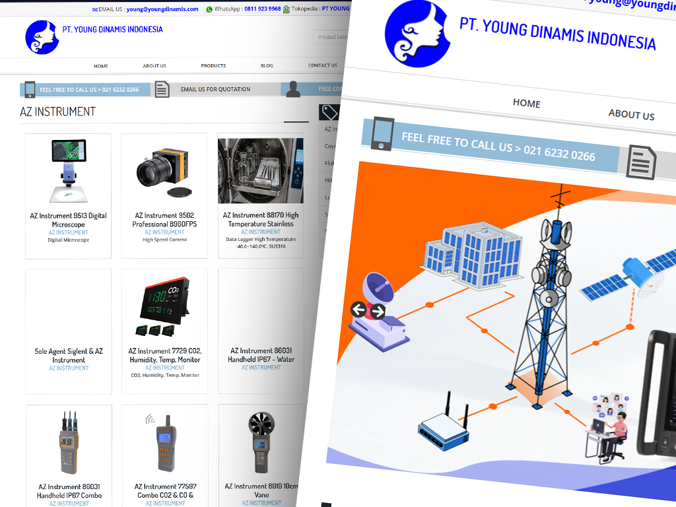Screen dimensions: 676x507
Task: Select ABOUT US on the right page navigation
Action: [x=631, y=114]
